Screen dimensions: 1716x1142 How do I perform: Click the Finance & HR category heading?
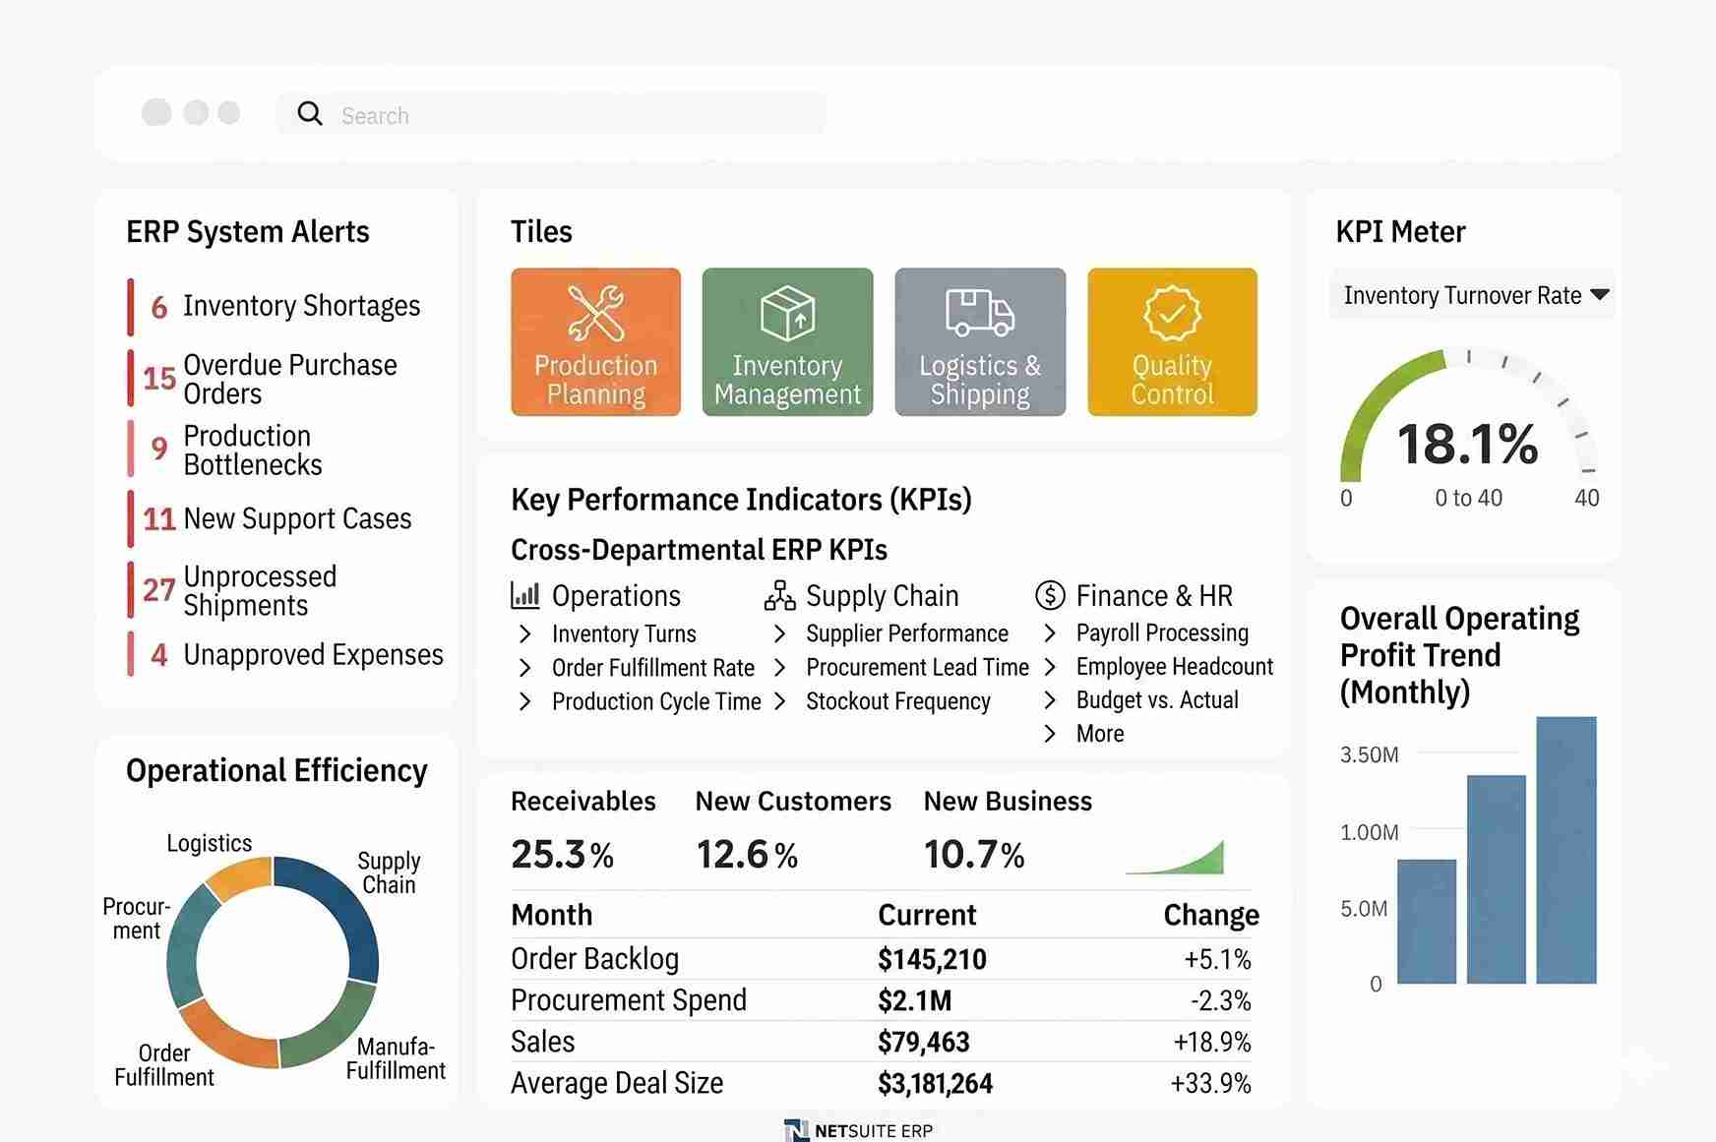(1154, 595)
